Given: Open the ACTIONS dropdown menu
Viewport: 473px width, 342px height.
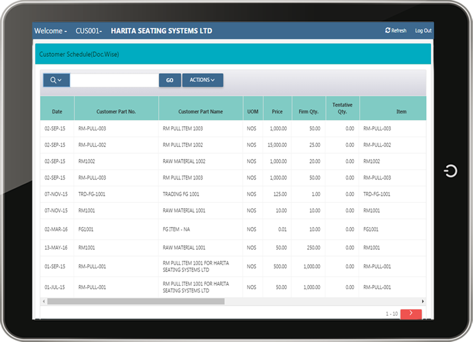Looking at the screenshot, I should (203, 80).
